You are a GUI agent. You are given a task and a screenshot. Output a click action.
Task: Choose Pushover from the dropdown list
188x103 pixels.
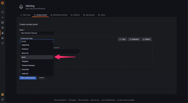coord(37,49)
